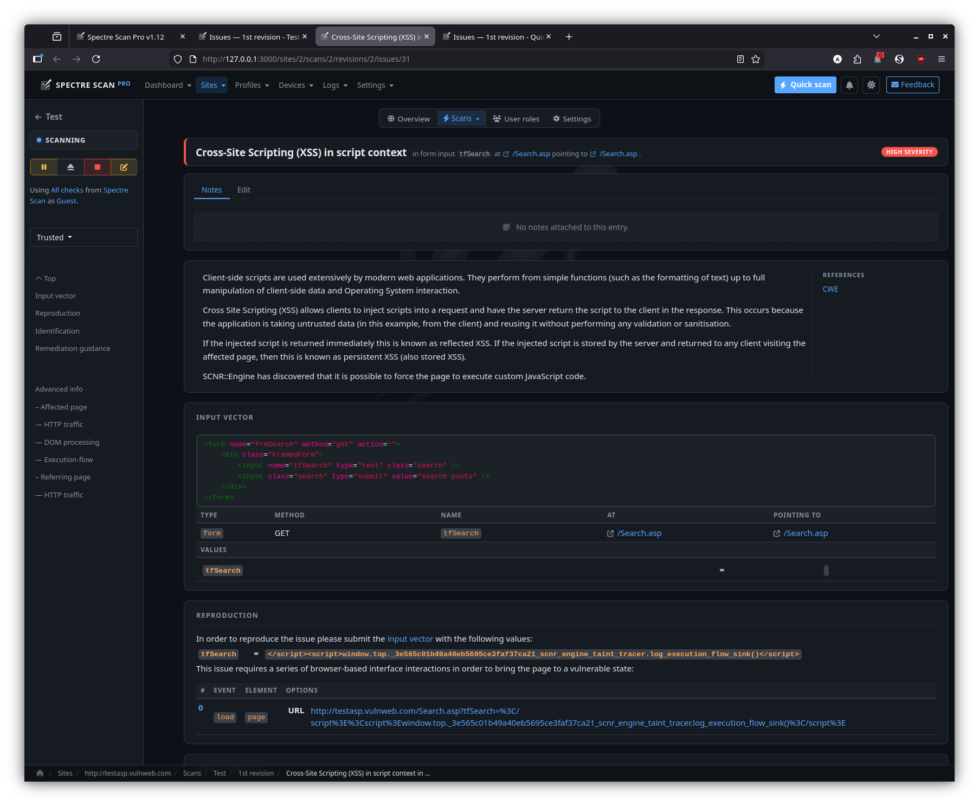This screenshot has height=806, width=979.
Task: Jump to Execution-flow section
Action: 64,459
